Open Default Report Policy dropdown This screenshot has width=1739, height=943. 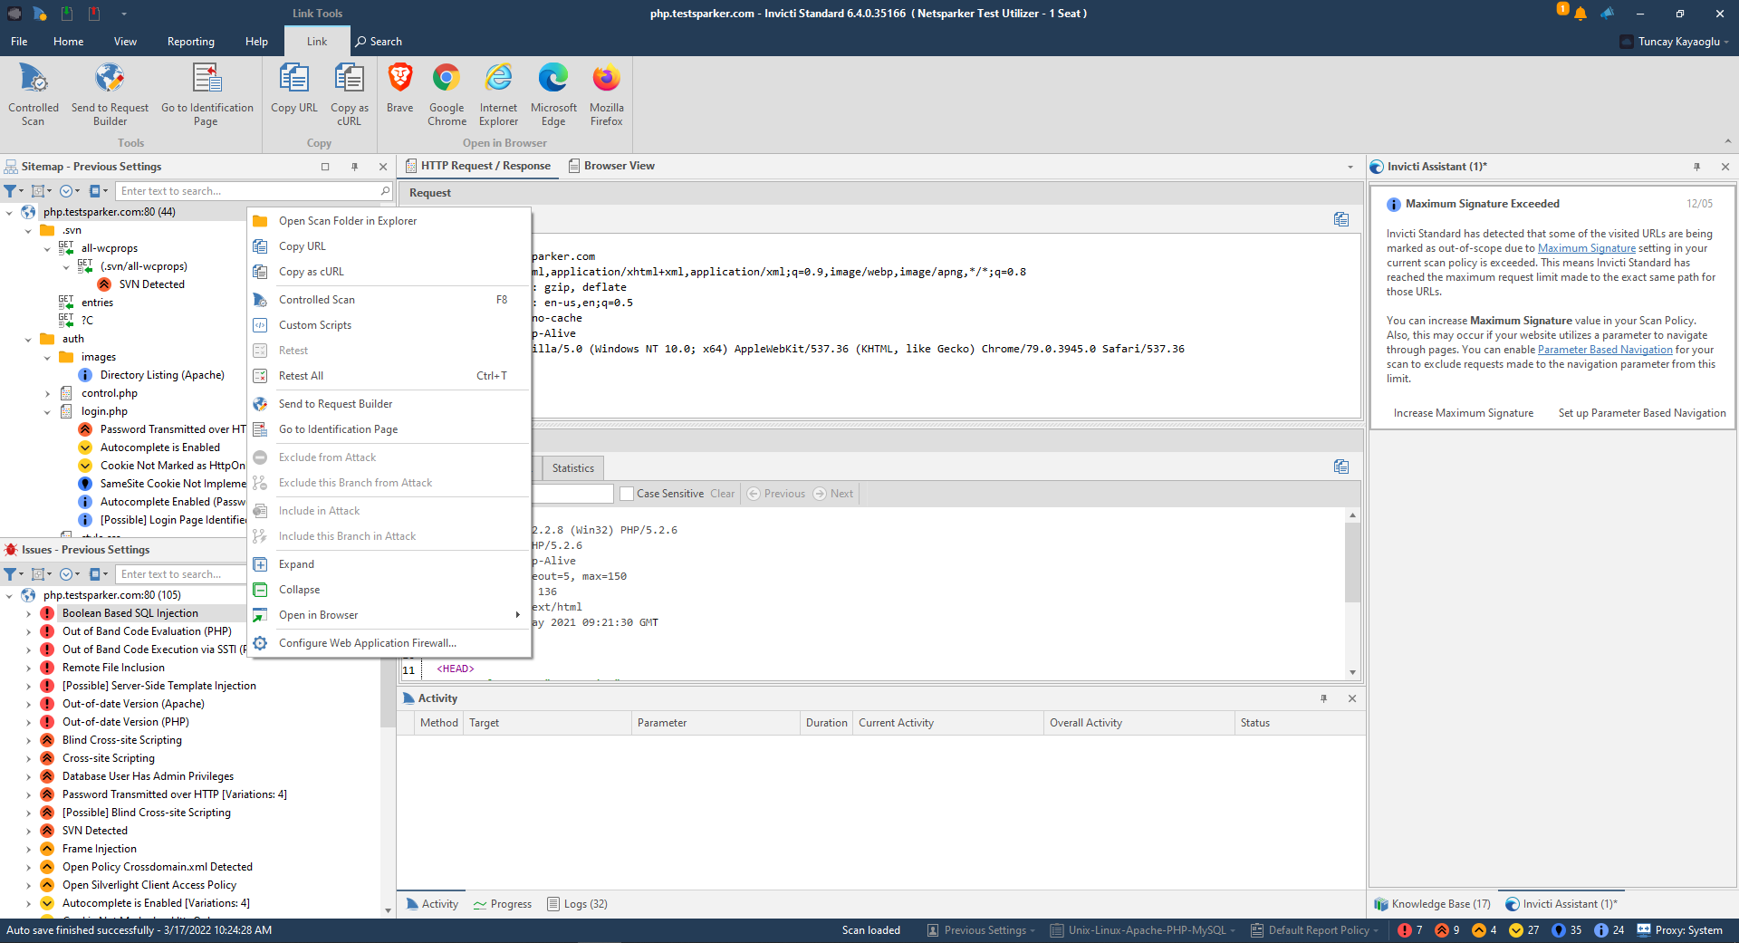(x=1314, y=930)
